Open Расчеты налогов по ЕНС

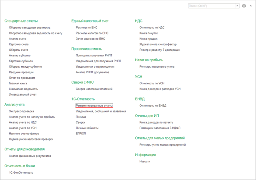[x=92, y=33]
